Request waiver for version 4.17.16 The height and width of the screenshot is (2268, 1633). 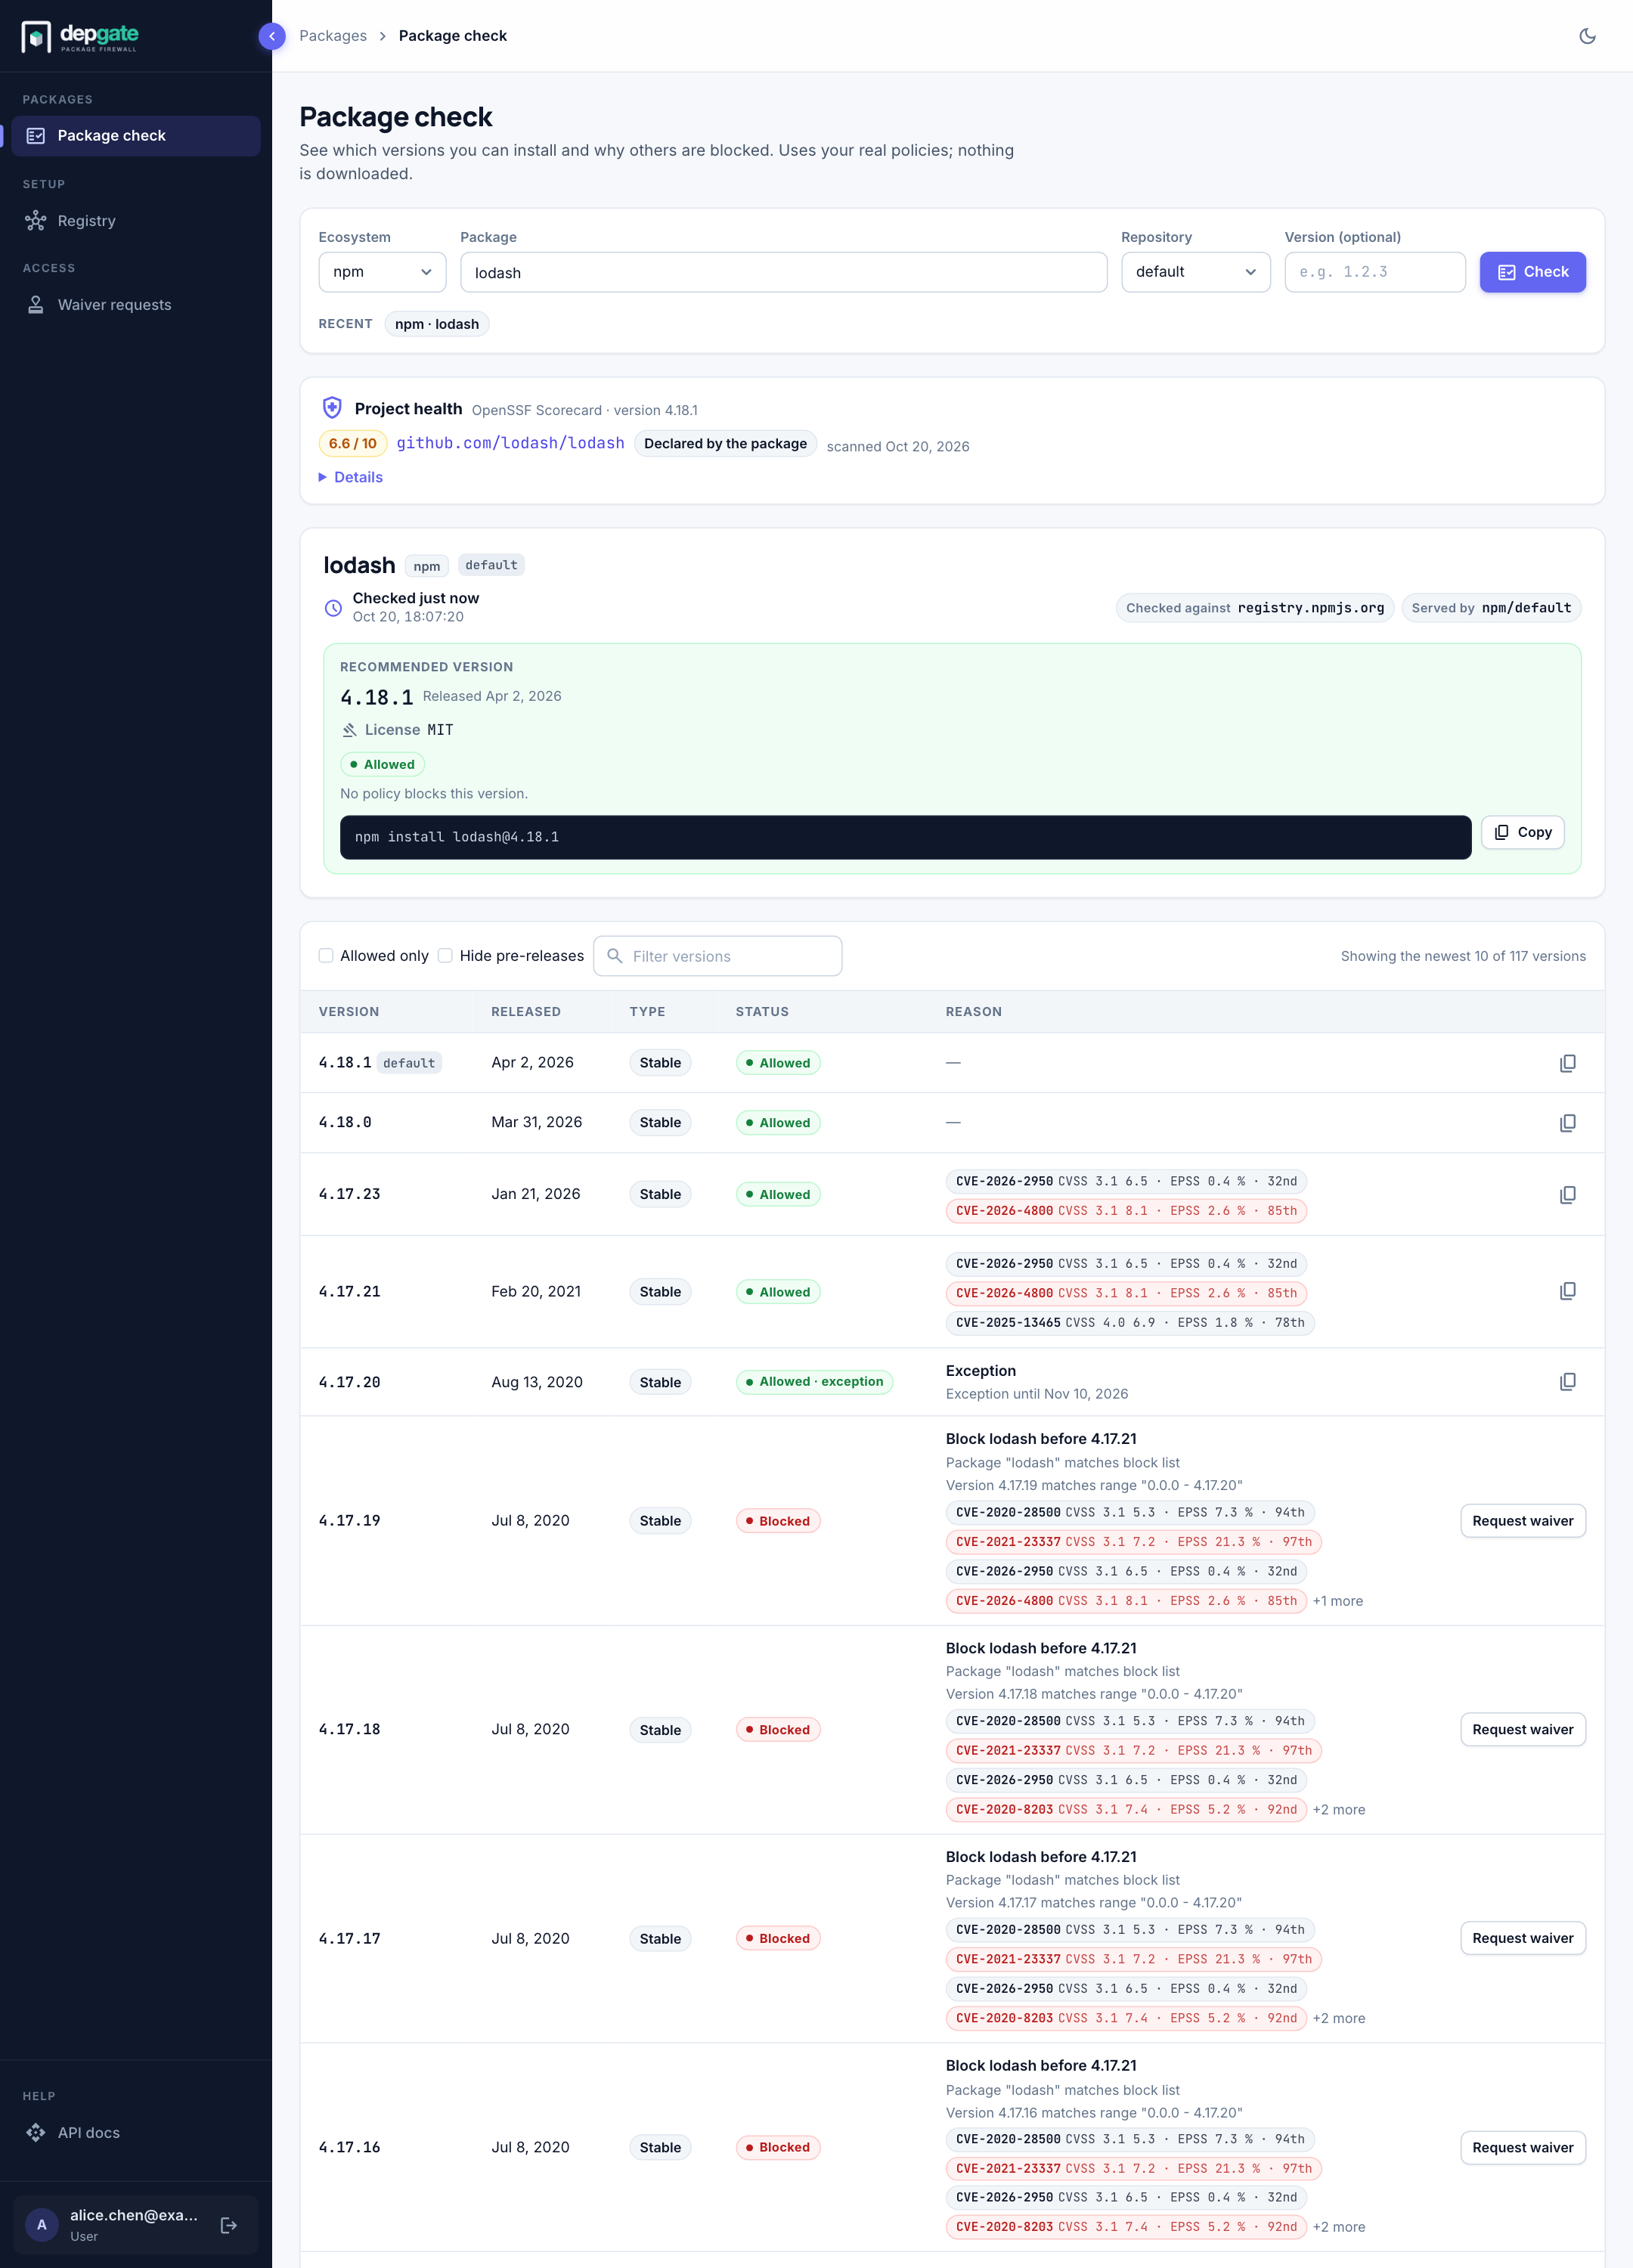click(x=1522, y=2148)
